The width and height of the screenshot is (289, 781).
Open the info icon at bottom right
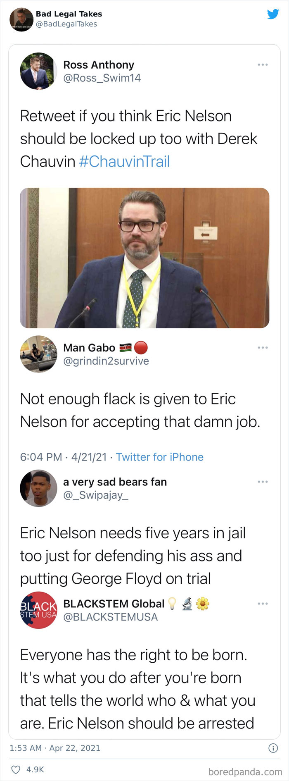tap(273, 748)
